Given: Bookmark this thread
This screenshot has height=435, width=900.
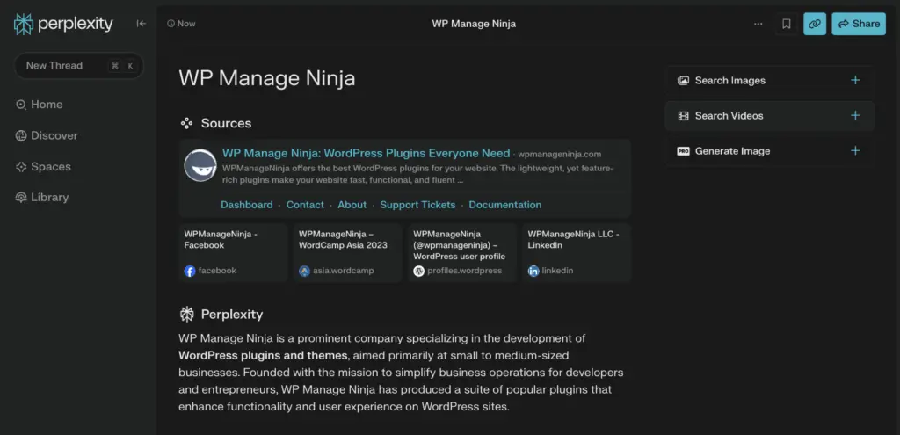Looking at the screenshot, I should tap(787, 24).
